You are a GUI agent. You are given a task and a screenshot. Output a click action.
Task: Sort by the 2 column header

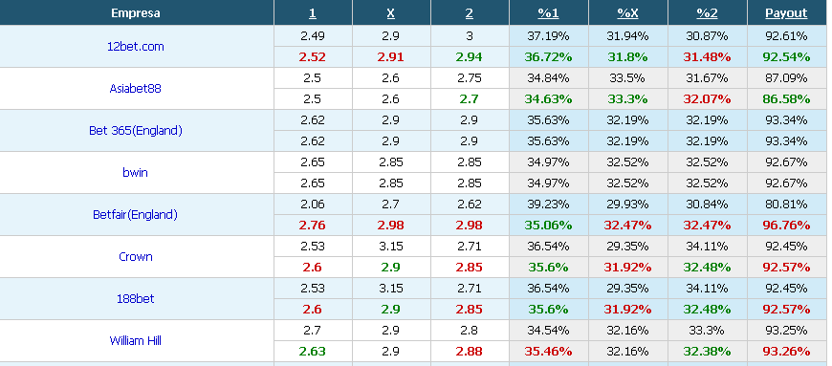point(469,13)
